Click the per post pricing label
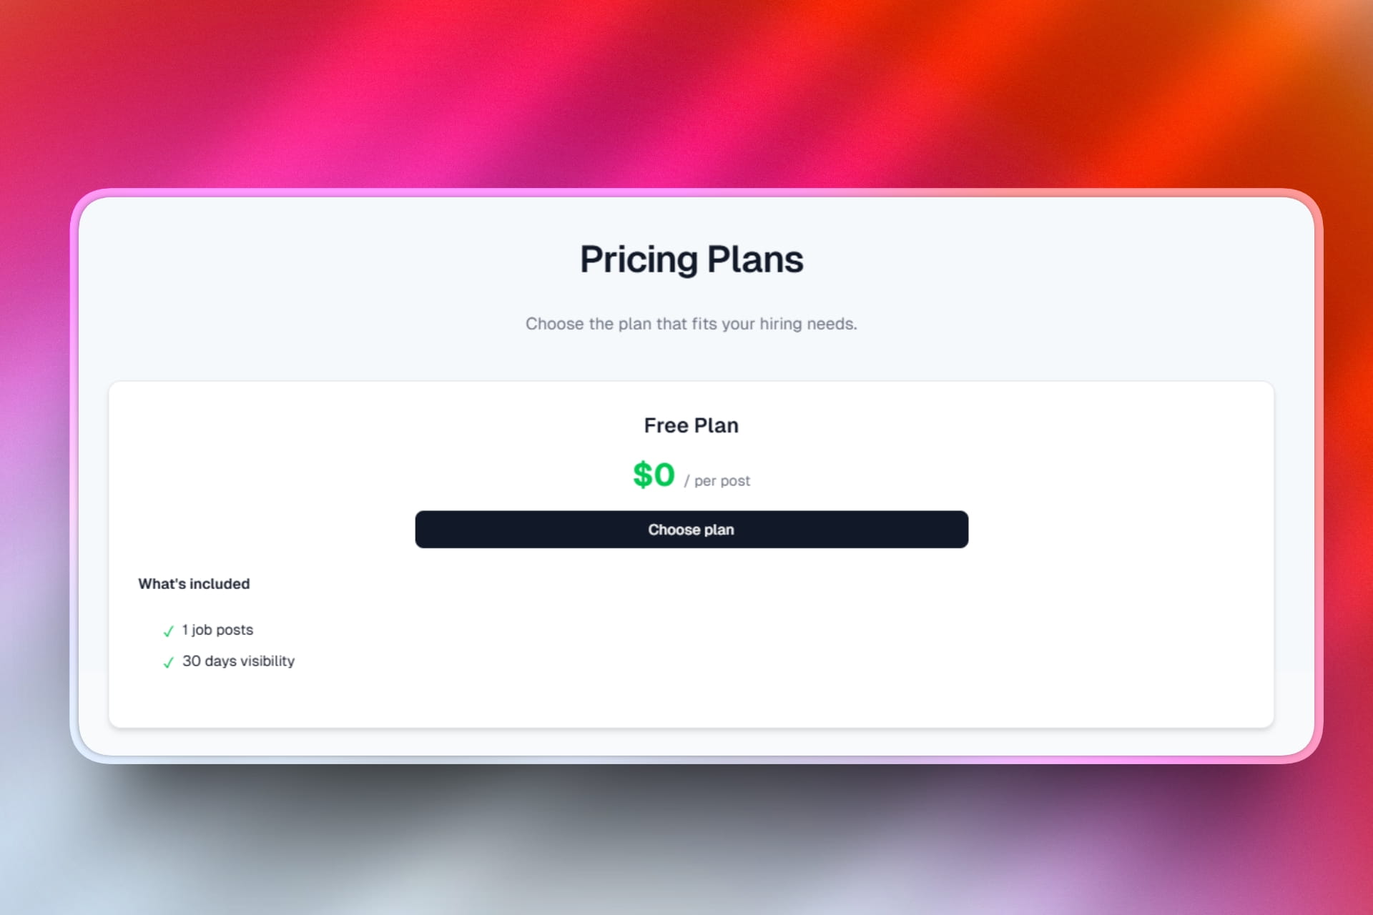 point(717,480)
